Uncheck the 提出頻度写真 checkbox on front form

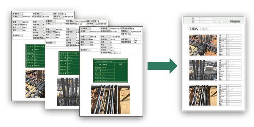click(136, 42)
